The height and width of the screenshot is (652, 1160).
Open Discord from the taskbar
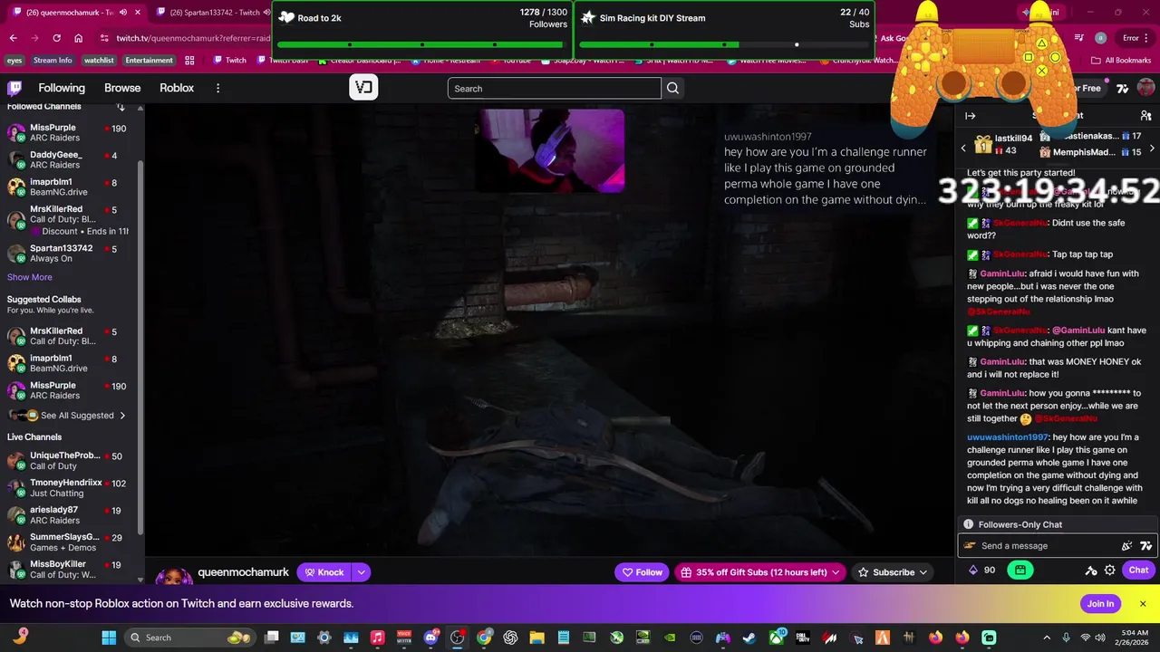(430, 638)
